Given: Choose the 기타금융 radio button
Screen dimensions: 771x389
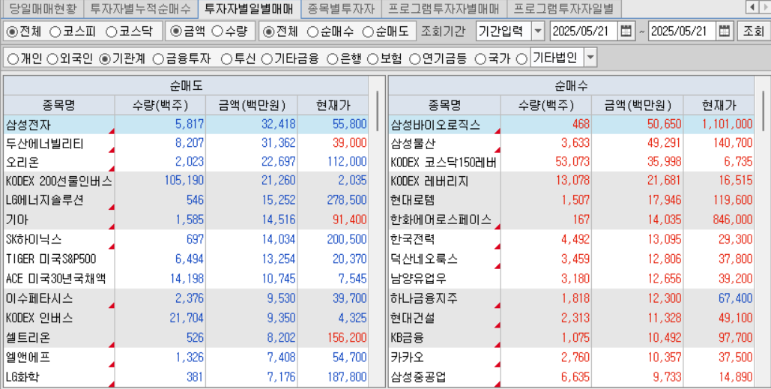Looking at the screenshot, I should click(x=267, y=59).
